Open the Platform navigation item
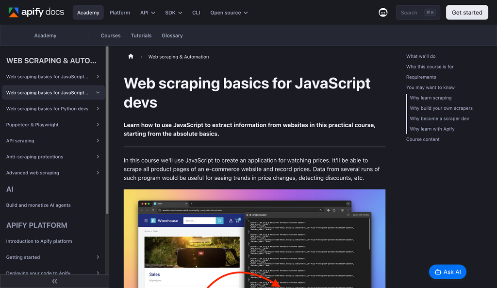This screenshot has width=497, height=288. (x=119, y=12)
